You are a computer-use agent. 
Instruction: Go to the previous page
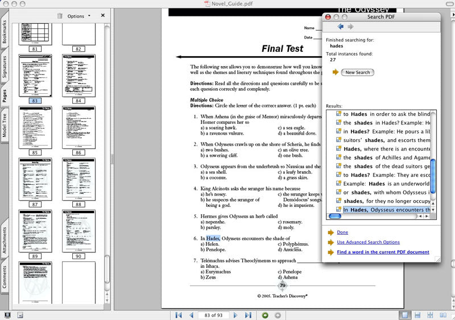point(191,315)
